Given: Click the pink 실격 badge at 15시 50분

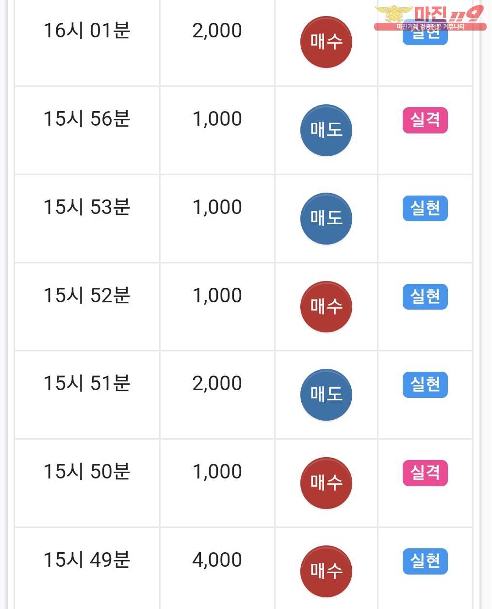Looking at the screenshot, I should click(x=425, y=473).
